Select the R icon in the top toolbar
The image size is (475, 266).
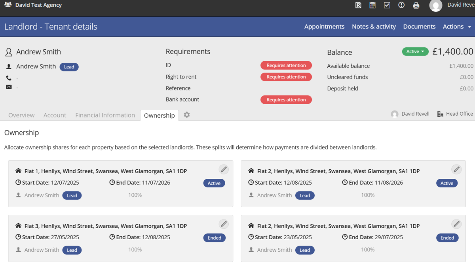[358, 5]
